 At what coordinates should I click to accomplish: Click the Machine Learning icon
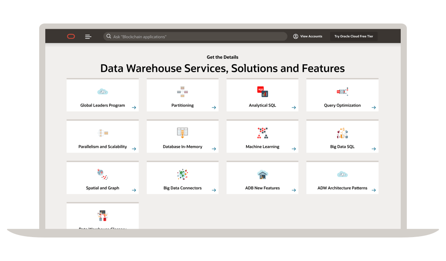point(263,133)
